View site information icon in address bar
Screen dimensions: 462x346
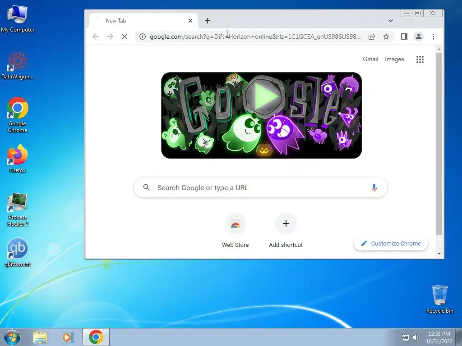(x=142, y=36)
